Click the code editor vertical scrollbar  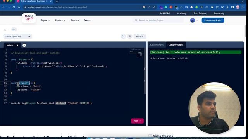pos(145,71)
